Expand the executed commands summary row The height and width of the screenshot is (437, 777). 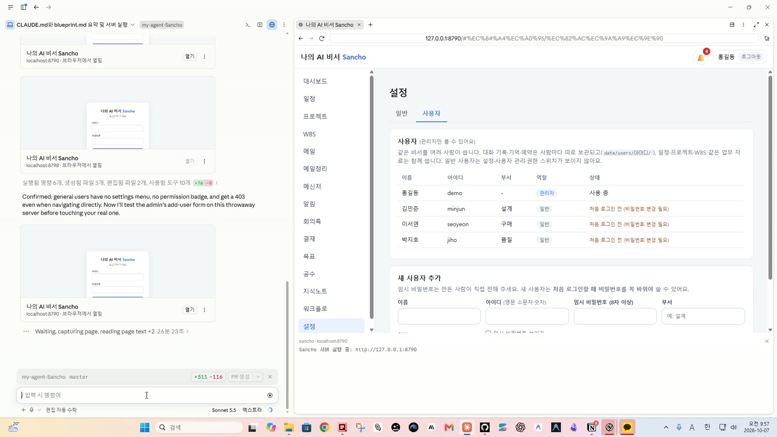point(120,183)
